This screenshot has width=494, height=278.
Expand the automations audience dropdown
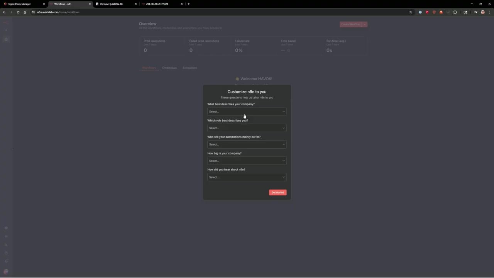[x=247, y=144]
